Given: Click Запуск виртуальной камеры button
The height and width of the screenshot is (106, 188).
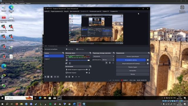Looking at the screenshot, I should click(131, 64).
